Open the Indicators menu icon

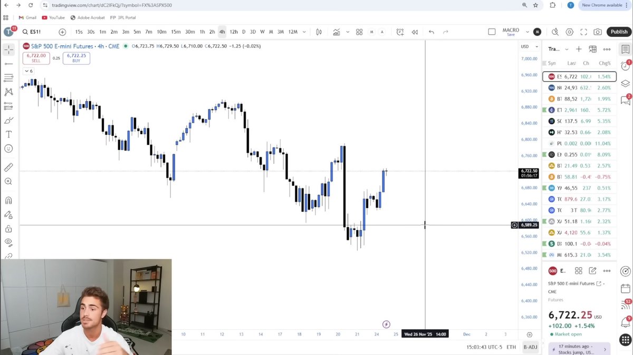(336, 32)
